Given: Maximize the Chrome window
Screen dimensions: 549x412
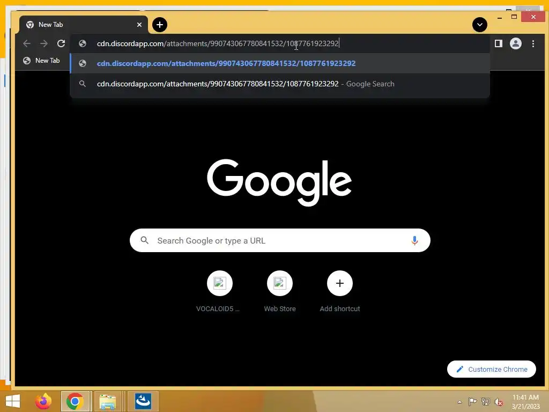Looking at the screenshot, I should (x=514, y=17).
